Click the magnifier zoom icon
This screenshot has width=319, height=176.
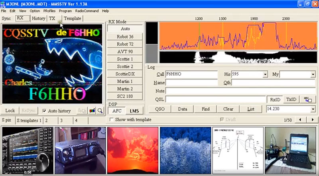pyautogui.click(x=100, y=111)
